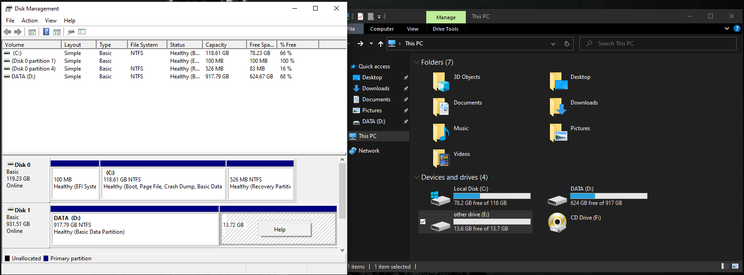The width and height of the screenshot is (744, 275).
Task: Open Downloads in the Quick access sidebar
Action: (376, 88)
